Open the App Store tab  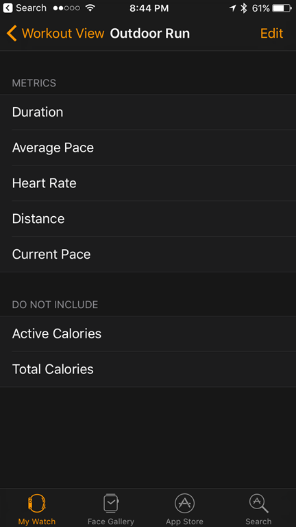pos(184,509)
